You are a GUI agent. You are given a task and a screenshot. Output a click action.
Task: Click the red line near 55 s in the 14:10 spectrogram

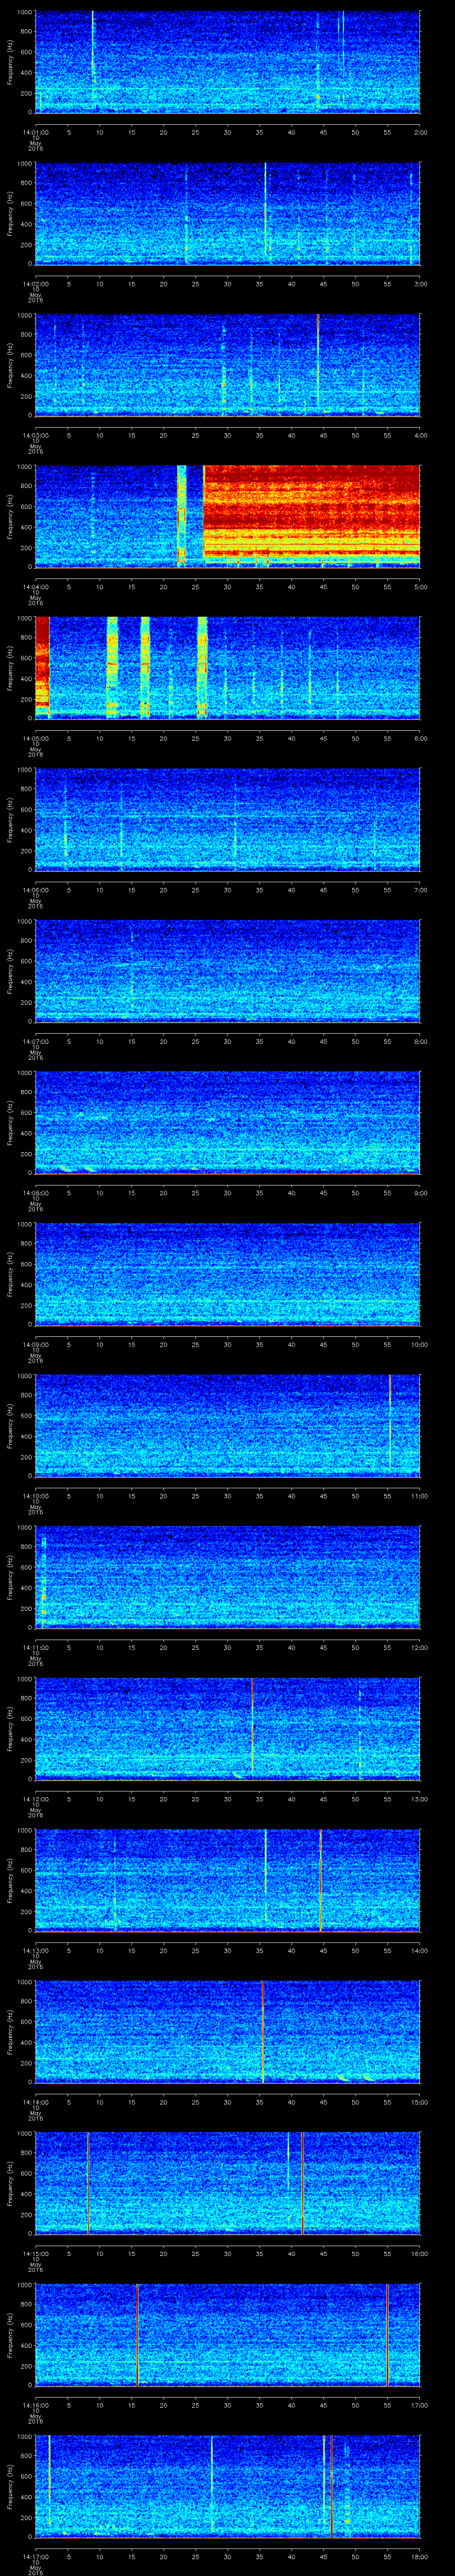click(x=390, y=1420)
